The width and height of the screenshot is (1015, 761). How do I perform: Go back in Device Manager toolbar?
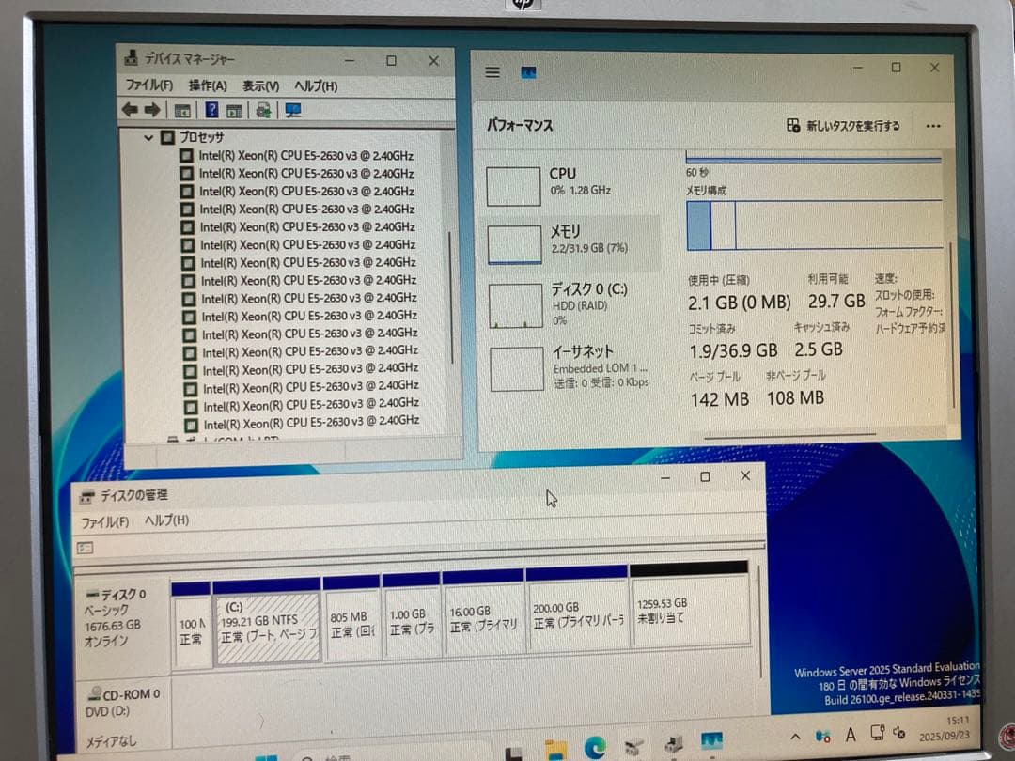click(x=130, y=110)
